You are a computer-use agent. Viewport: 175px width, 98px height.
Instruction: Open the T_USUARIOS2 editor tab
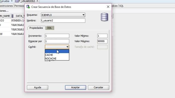27,1
